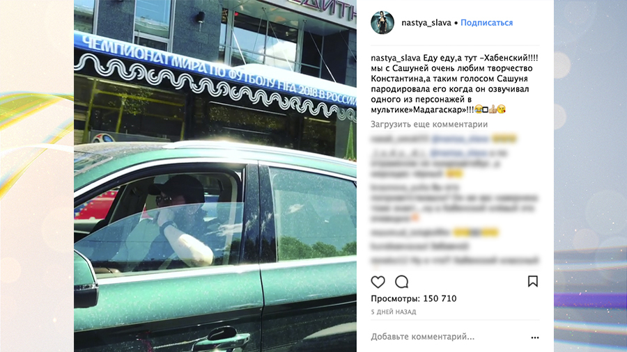Save the post with the bookmark icon
The image size is (627, 352).
(533, 281)
